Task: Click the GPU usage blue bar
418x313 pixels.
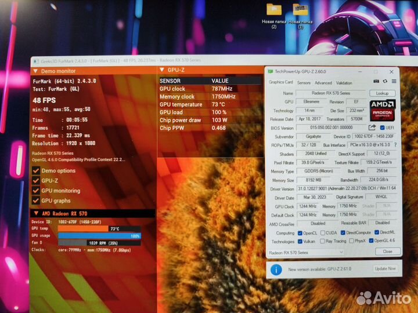Action: pos(99,235)
